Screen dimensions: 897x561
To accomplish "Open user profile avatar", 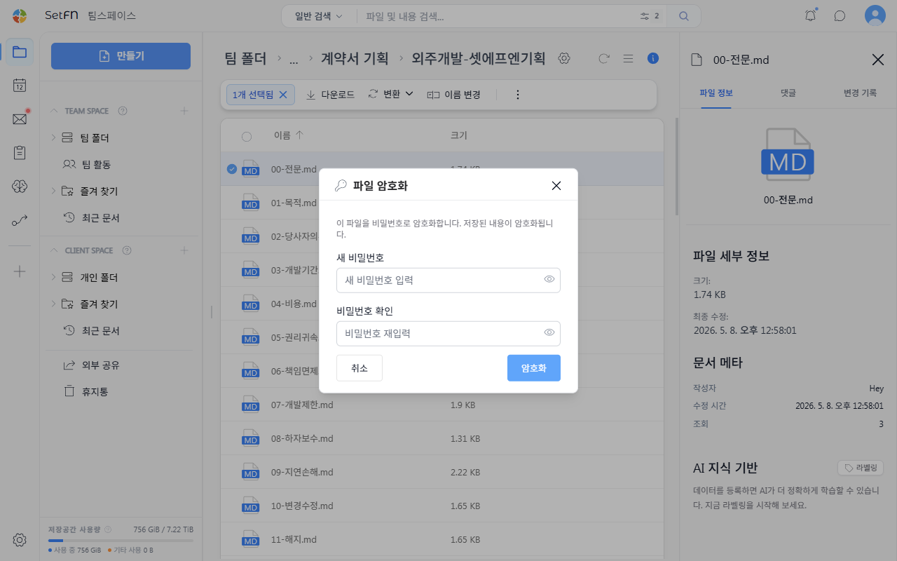I will (875, 15).
